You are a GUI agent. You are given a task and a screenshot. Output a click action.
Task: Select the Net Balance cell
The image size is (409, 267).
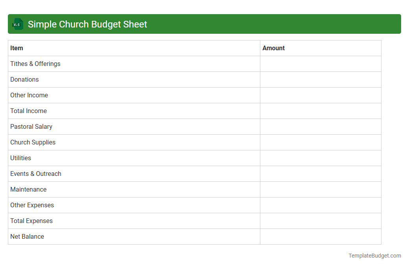[x=27, y=236]
